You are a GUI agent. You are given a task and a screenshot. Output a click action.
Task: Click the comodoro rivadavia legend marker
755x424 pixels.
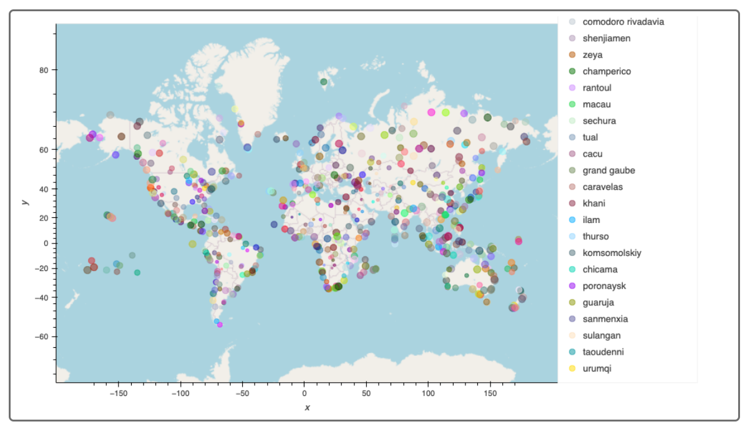572,21
